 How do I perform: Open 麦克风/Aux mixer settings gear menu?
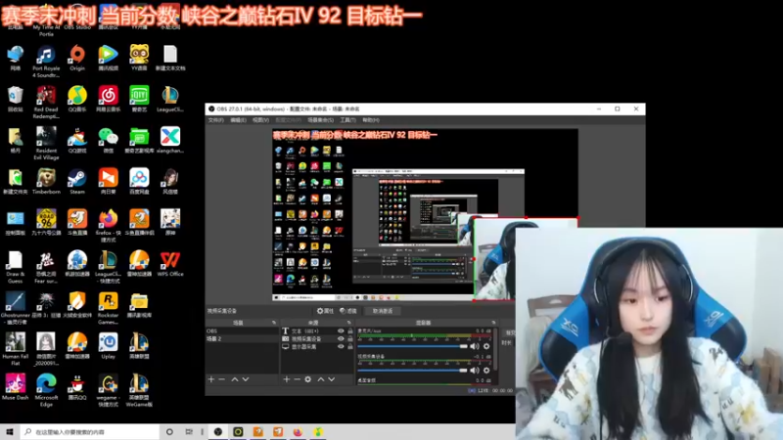coord(486,346)
